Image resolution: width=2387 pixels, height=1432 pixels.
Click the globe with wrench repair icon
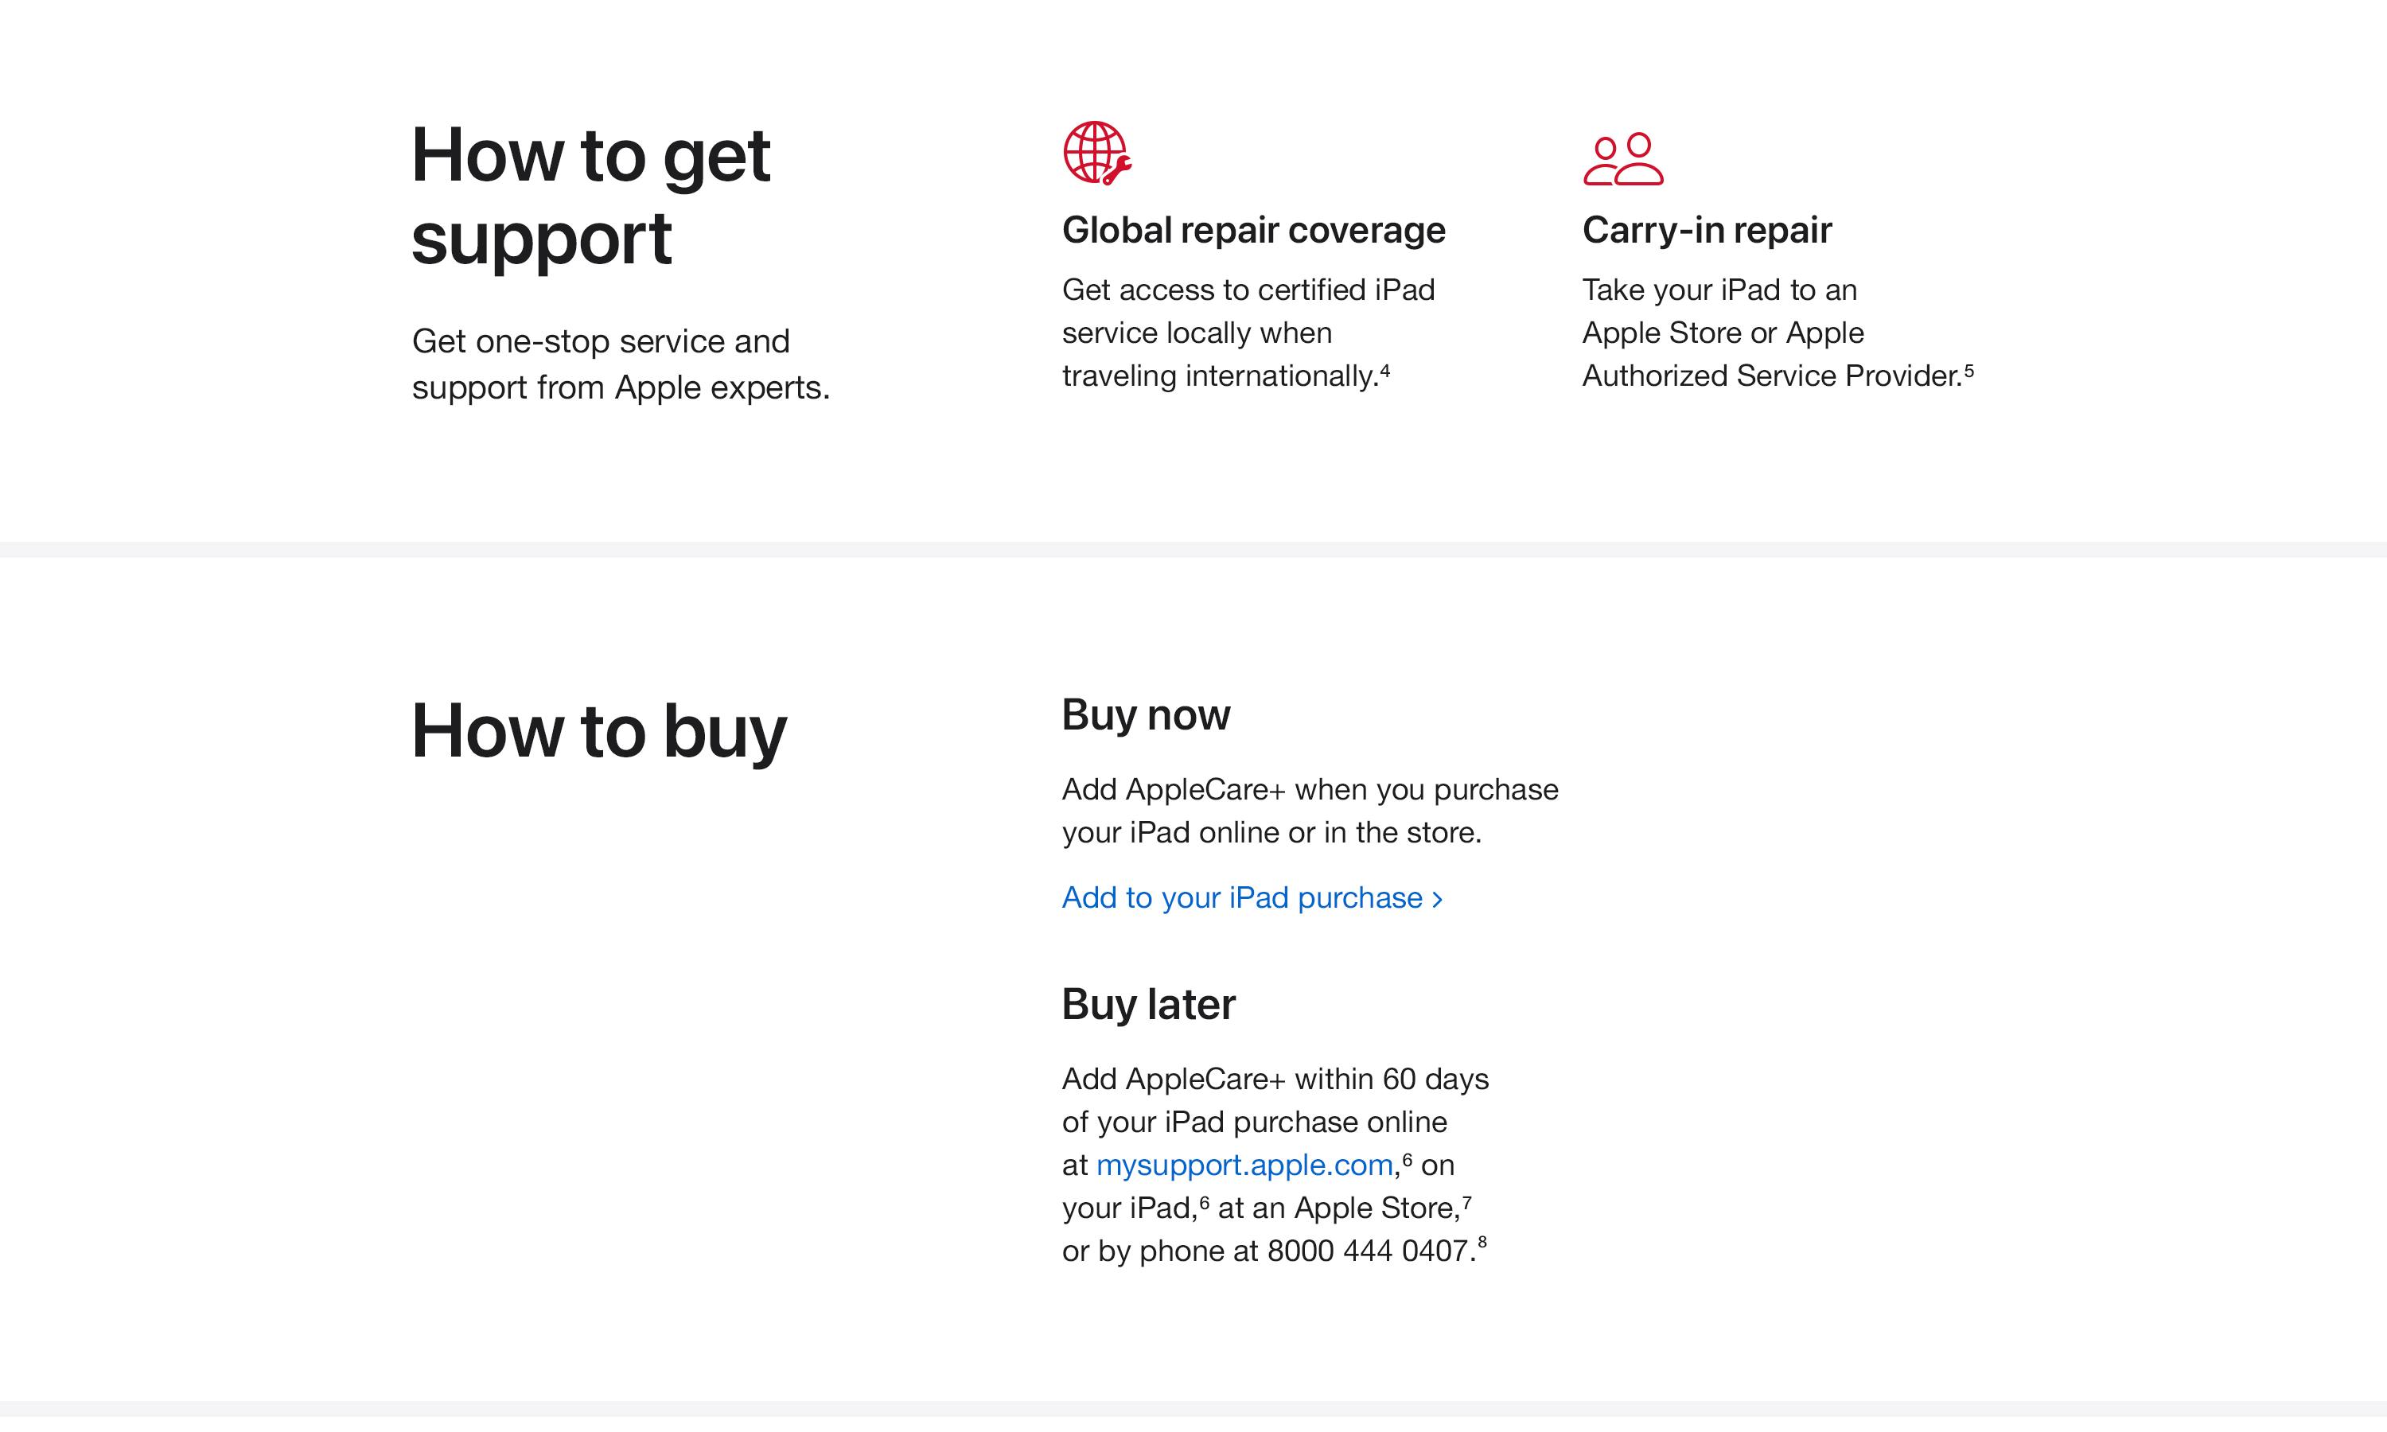1097,153
